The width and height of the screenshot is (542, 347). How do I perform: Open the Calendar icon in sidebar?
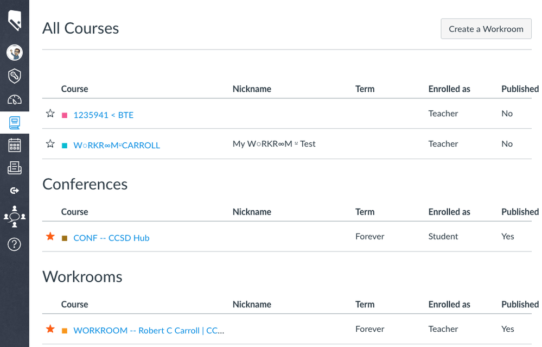(15, 146)
